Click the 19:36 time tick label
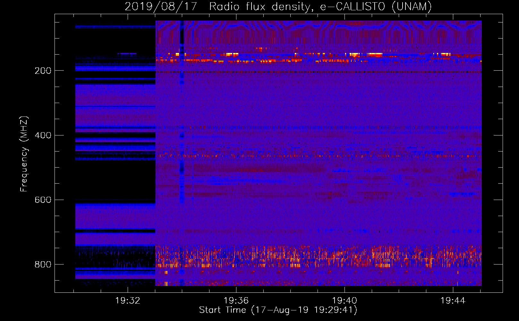 [x=236, y=301]
